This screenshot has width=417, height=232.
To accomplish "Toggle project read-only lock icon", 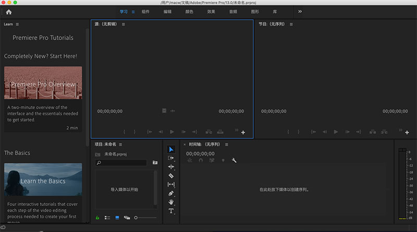I will [97, 217].
